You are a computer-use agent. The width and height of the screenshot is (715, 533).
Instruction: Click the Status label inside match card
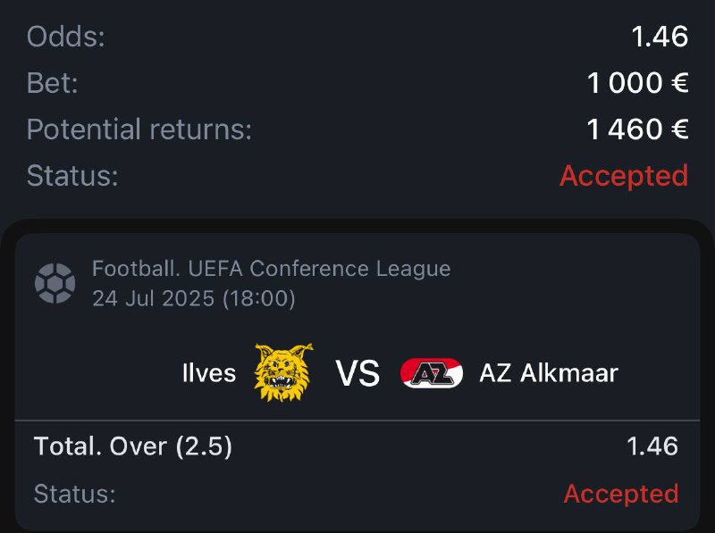pos(74,494)
